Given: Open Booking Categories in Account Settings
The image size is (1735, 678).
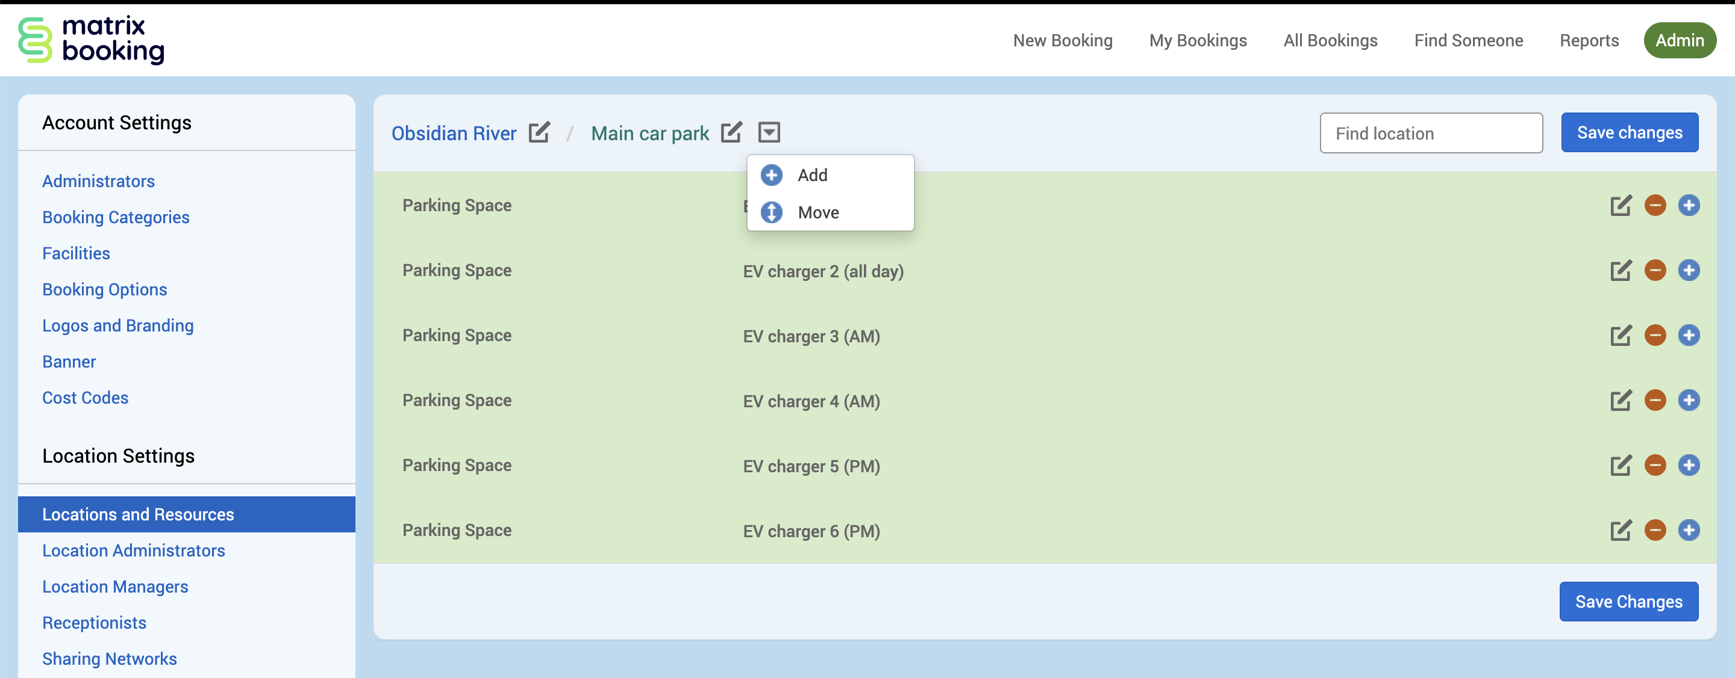Looking at the screenshot, I should (116, 217).
